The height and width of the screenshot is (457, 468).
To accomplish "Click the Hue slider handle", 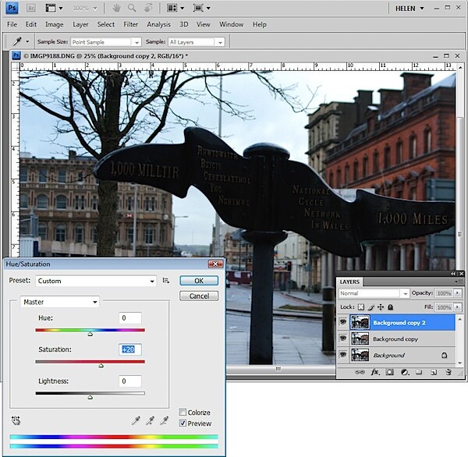I will click(90, 334).
